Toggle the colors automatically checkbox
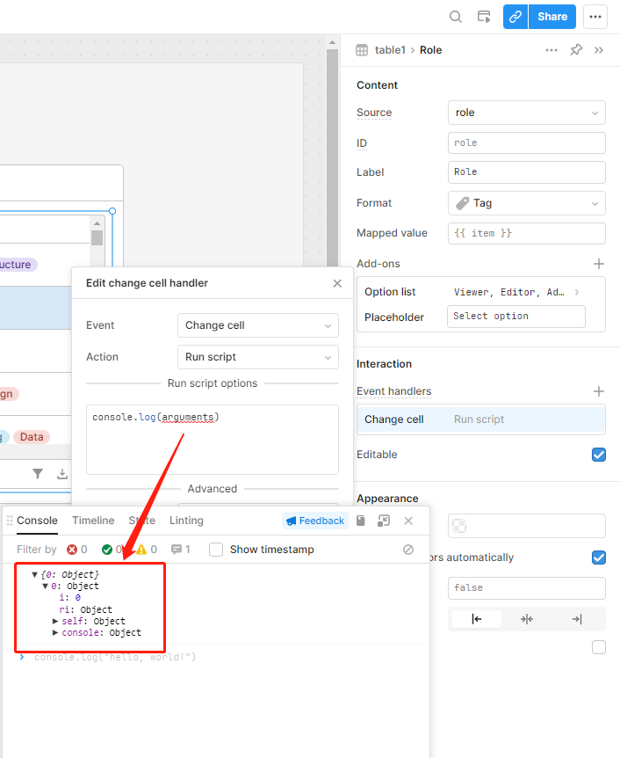 click(x=599, y=558)
